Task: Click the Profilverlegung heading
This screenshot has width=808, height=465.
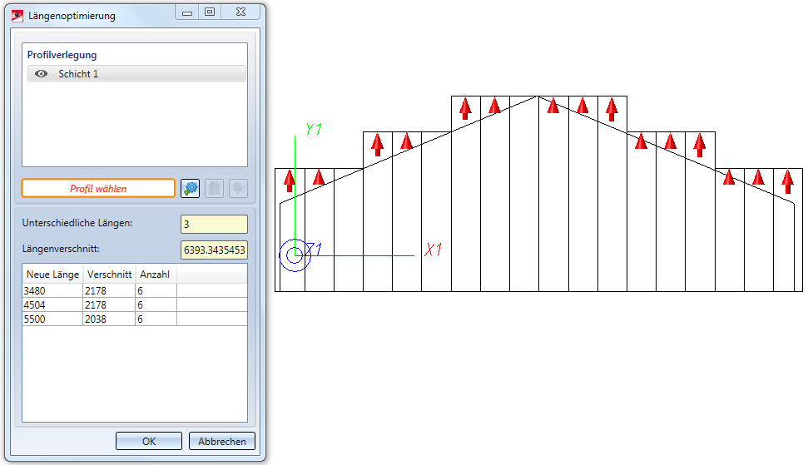Action: [62, 55]
